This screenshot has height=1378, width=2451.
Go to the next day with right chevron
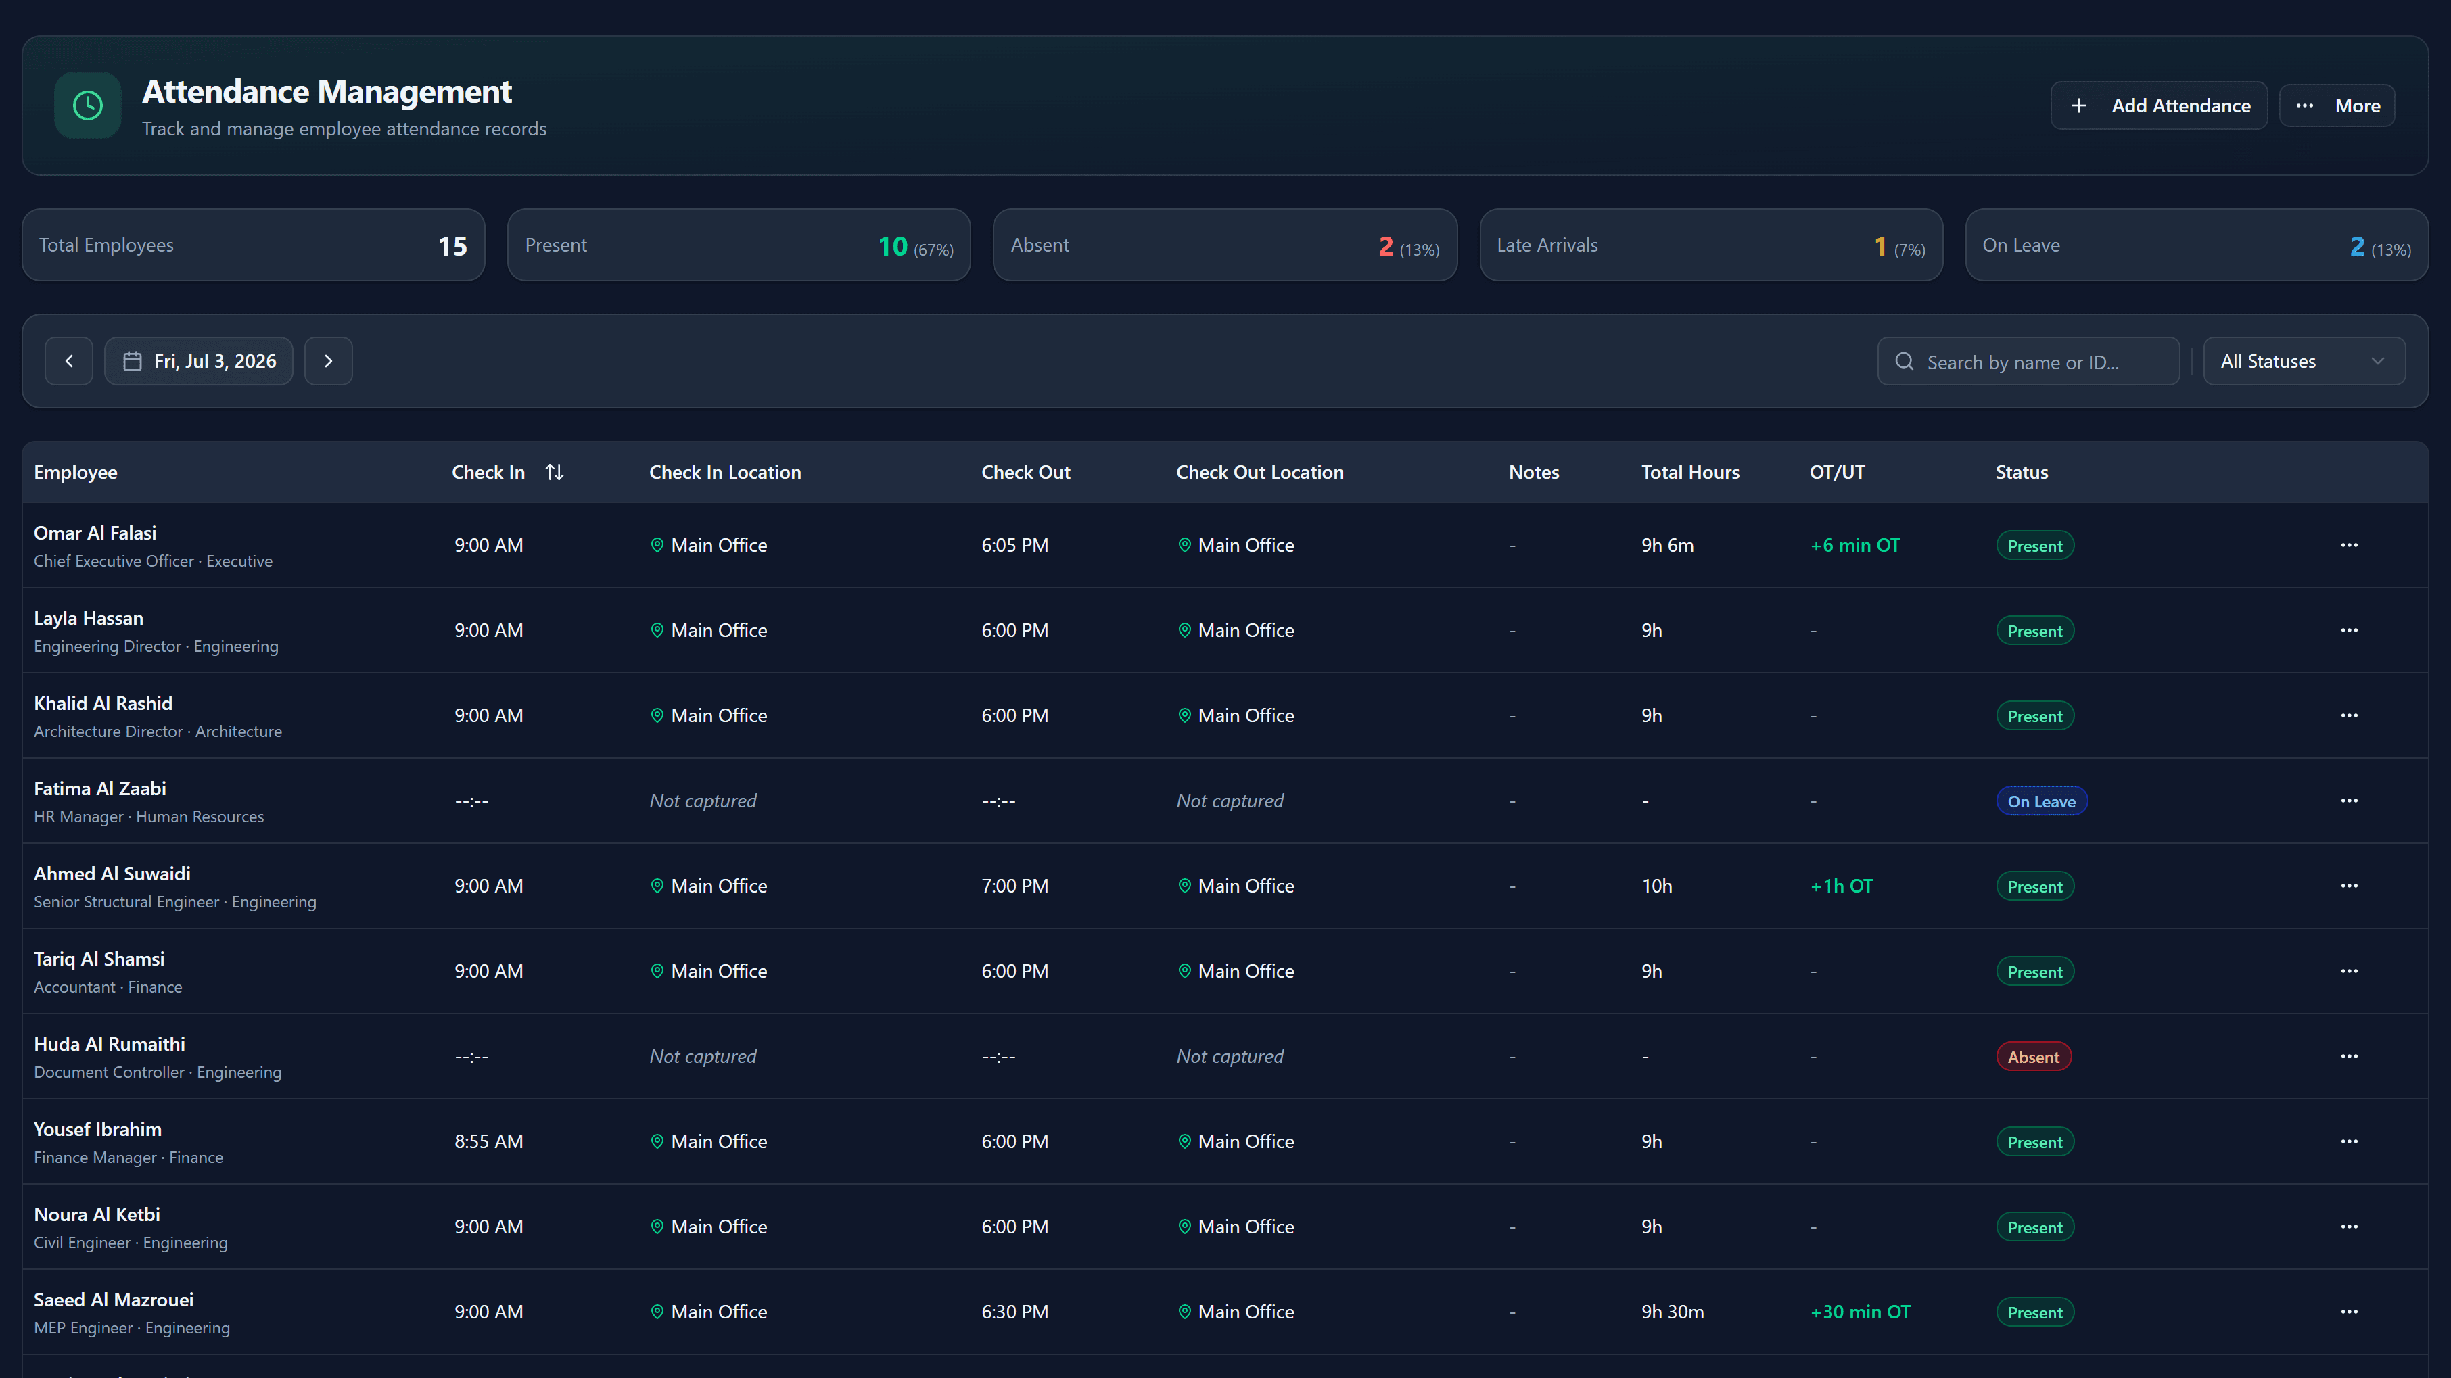(328, 361)
